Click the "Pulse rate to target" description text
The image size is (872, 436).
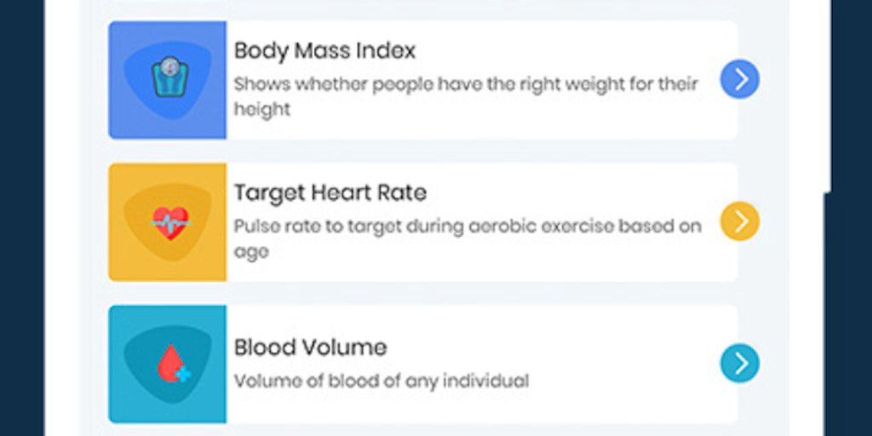(467, 238)
